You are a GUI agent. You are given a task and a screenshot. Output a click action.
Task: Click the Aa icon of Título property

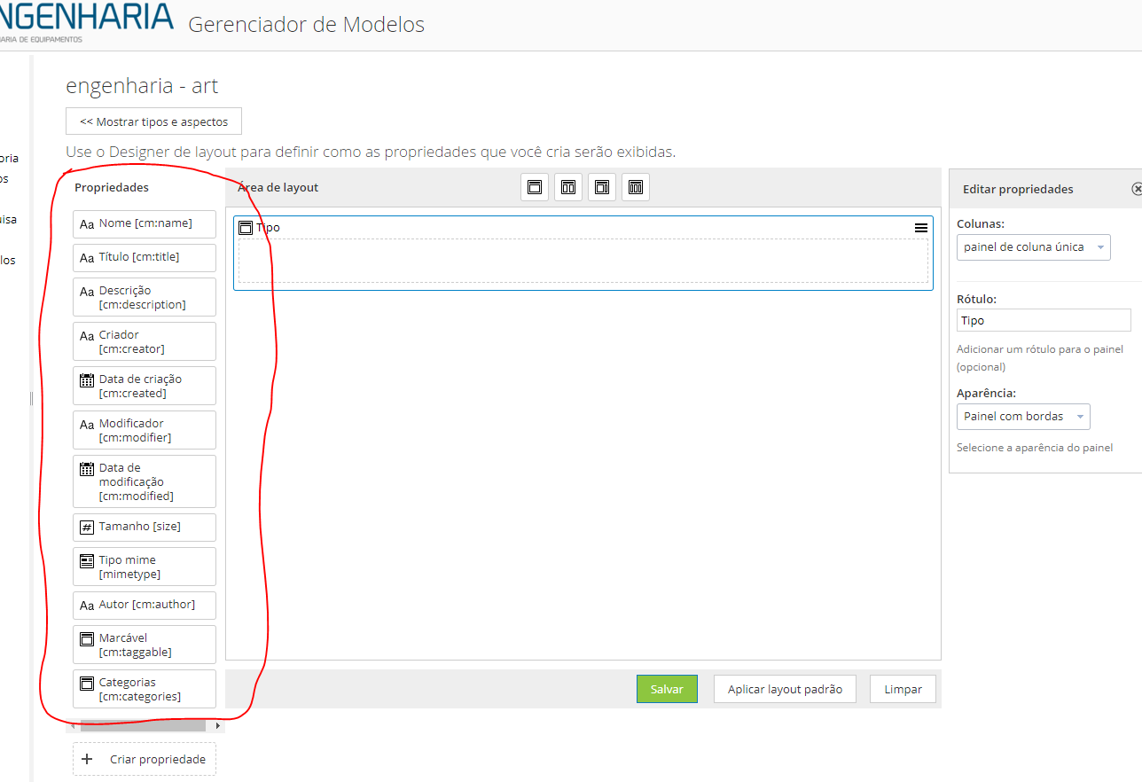pyautogui.click(x=87, y=258)
